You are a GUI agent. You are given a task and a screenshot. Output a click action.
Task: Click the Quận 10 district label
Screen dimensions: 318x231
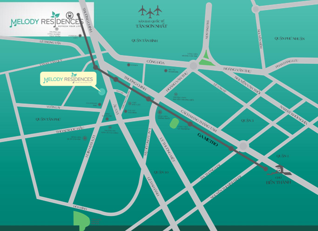[161, 172]
